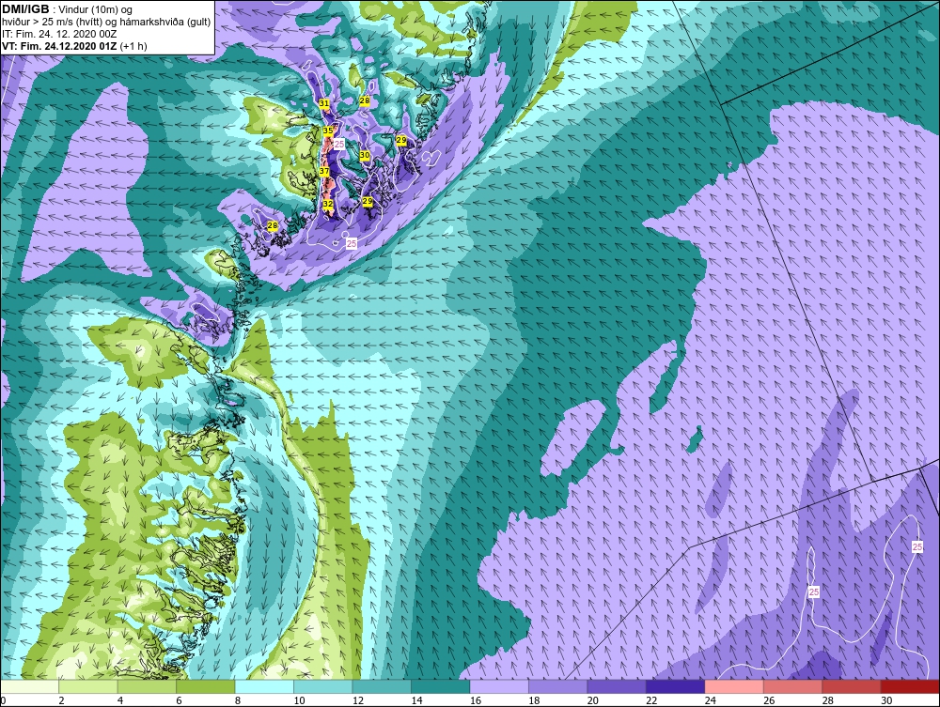940x707 pixels.
Task: Pick the 20–22 m/s violet legend swatch
Action: [x=617, y=686]
